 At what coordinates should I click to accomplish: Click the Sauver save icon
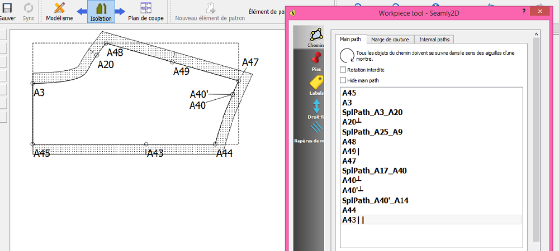tap(7, 11)
